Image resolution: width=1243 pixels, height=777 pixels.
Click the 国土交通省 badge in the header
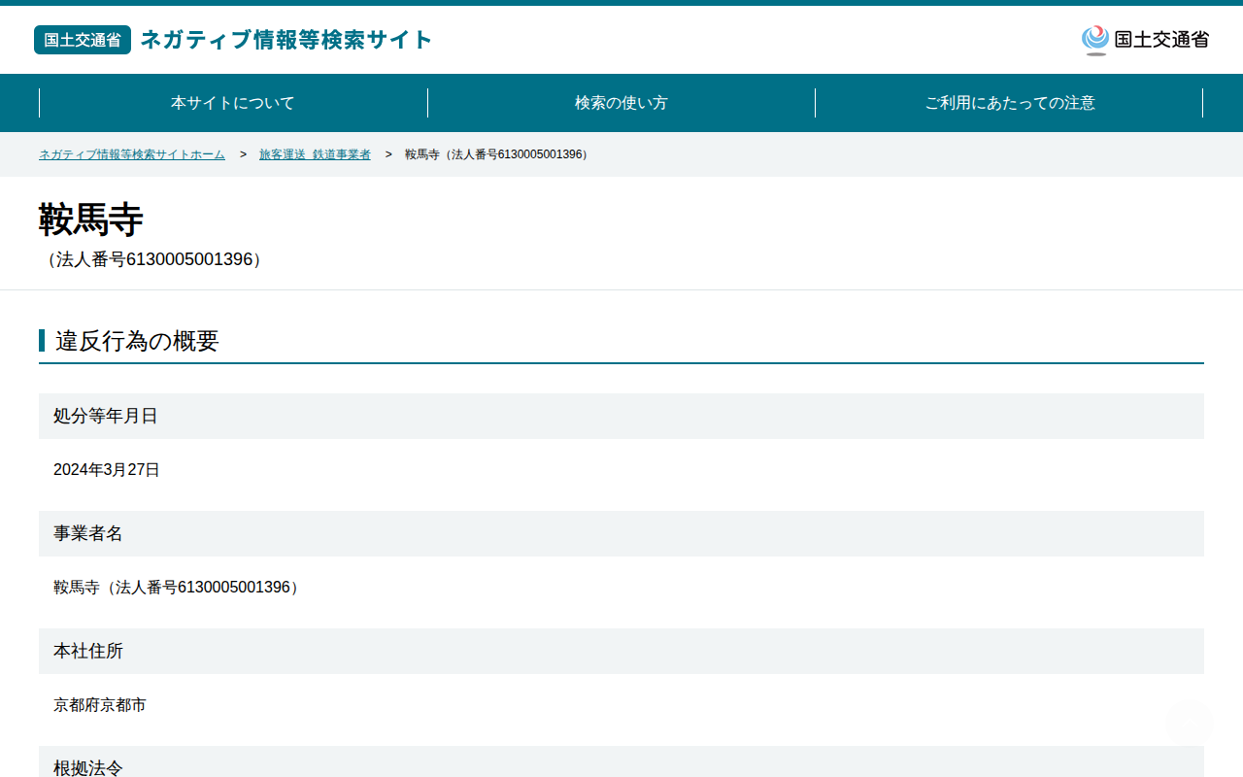click(x=83, y=40)
